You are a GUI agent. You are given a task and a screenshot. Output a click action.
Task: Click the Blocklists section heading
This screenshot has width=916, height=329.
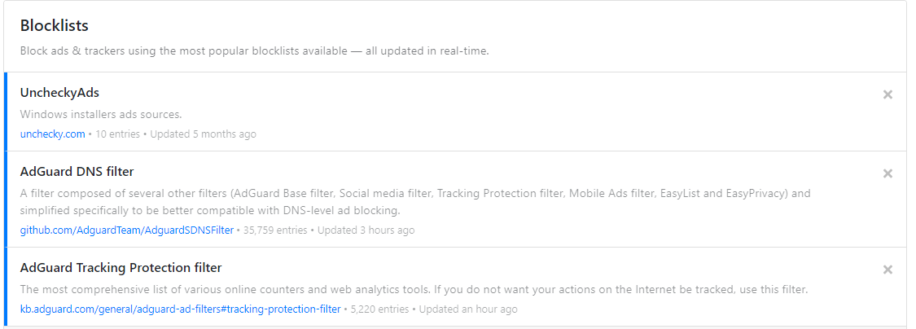click(x=55, y=26)
